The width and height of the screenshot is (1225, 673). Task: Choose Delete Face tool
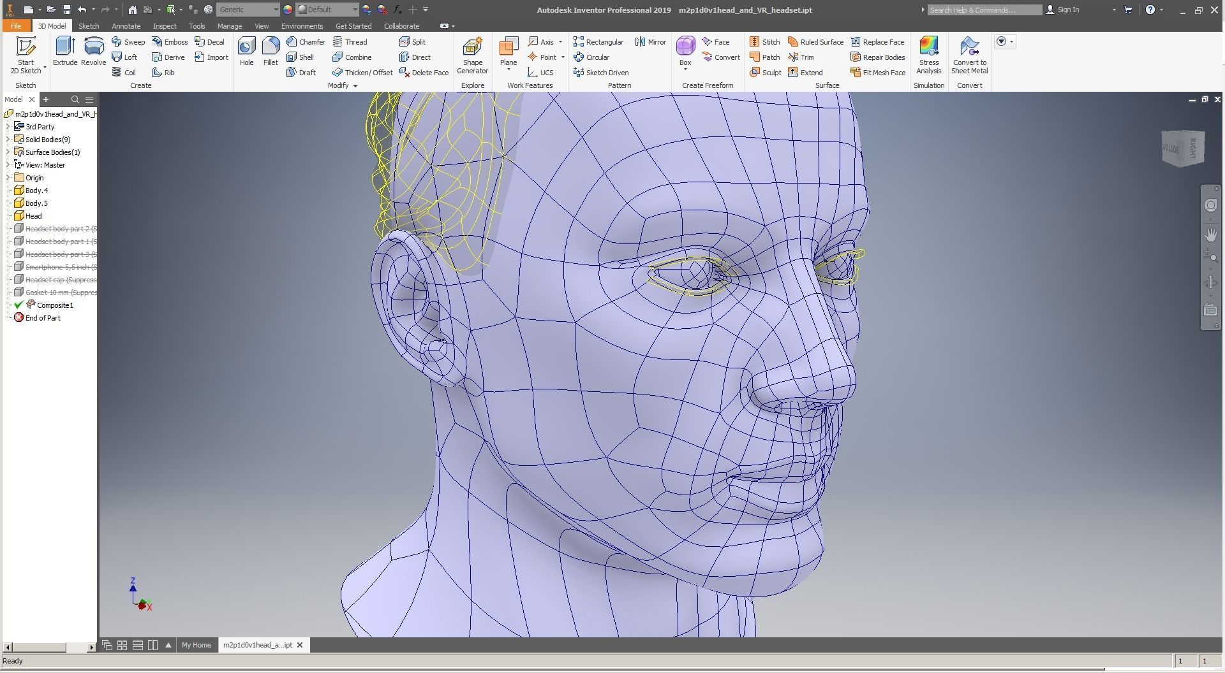424,73
